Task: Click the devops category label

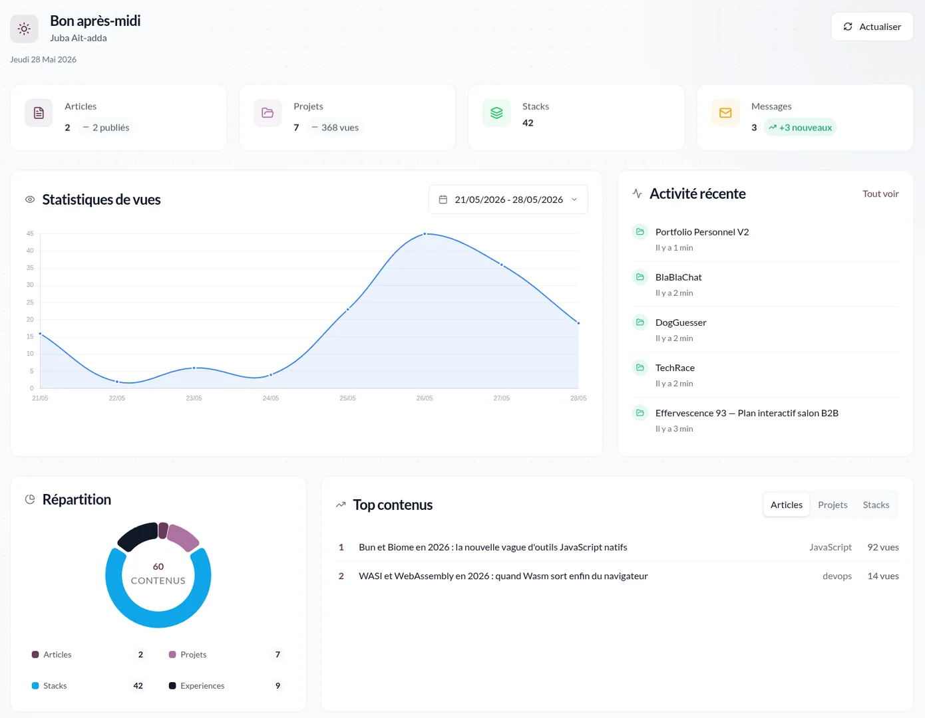Action: (x=837, y=576)
